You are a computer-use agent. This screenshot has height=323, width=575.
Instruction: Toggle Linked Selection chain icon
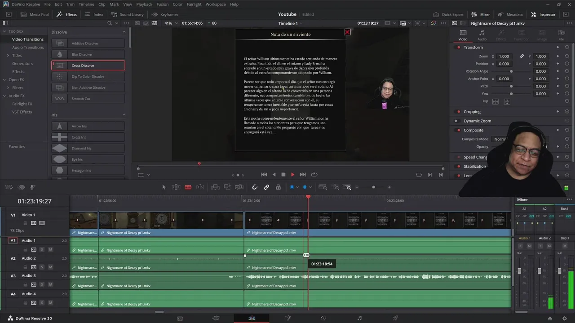[266, 187]
